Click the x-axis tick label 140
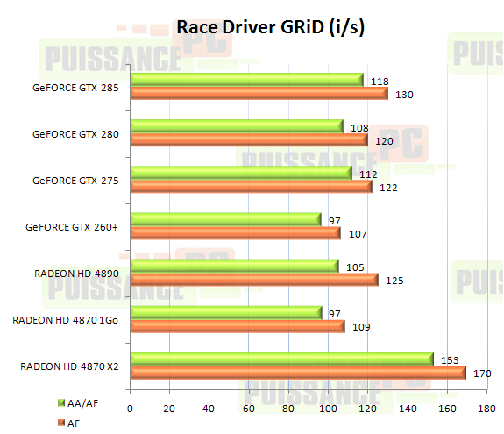 pyautogui.click(x=408, y=409)
